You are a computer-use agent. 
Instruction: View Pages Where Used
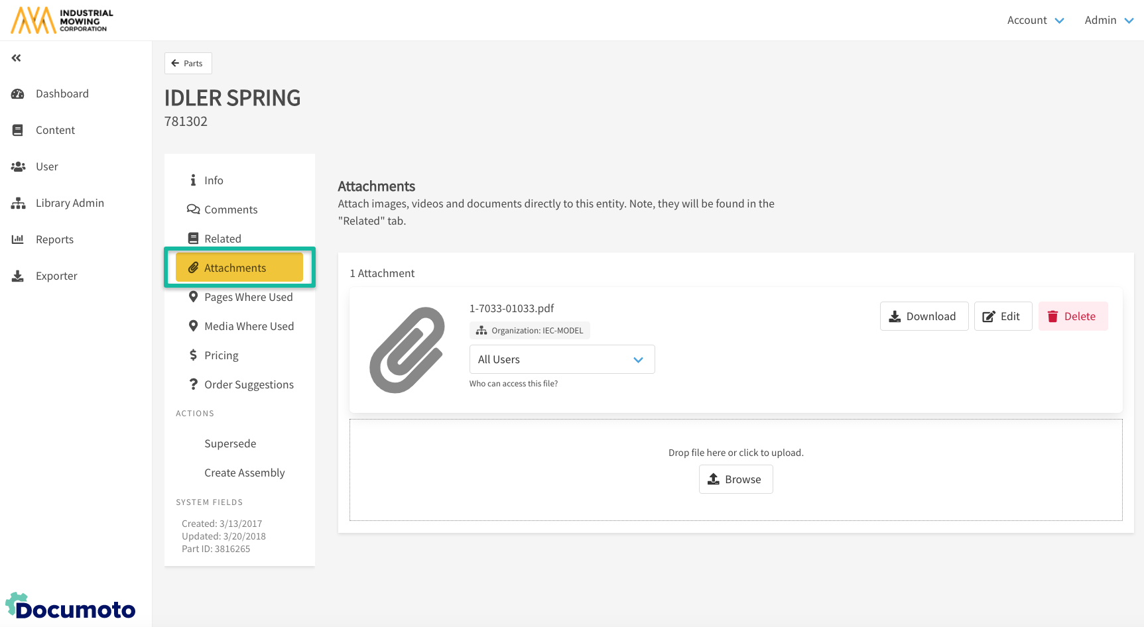[x=248, y=298]
